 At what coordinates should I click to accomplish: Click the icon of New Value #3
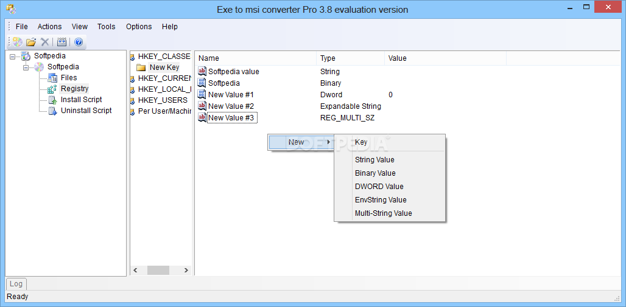point(202,117)
